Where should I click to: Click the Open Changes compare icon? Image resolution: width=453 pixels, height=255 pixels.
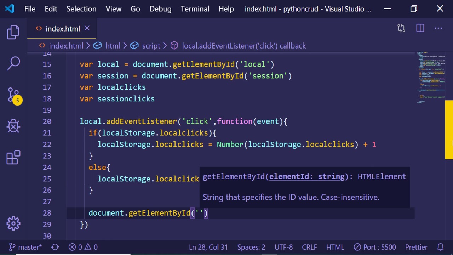tap(401, 28)
